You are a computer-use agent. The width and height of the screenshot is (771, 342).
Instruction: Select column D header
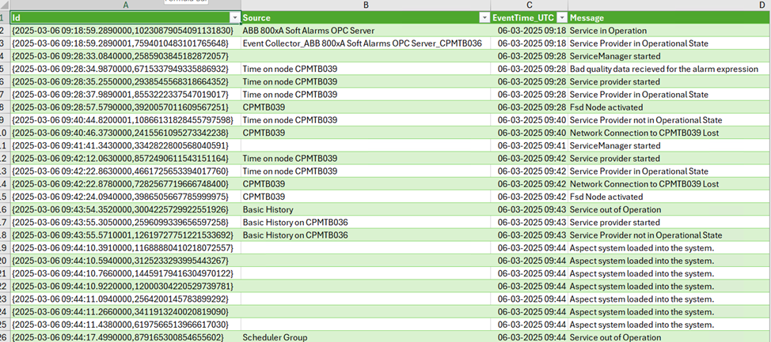pos(669,5)
